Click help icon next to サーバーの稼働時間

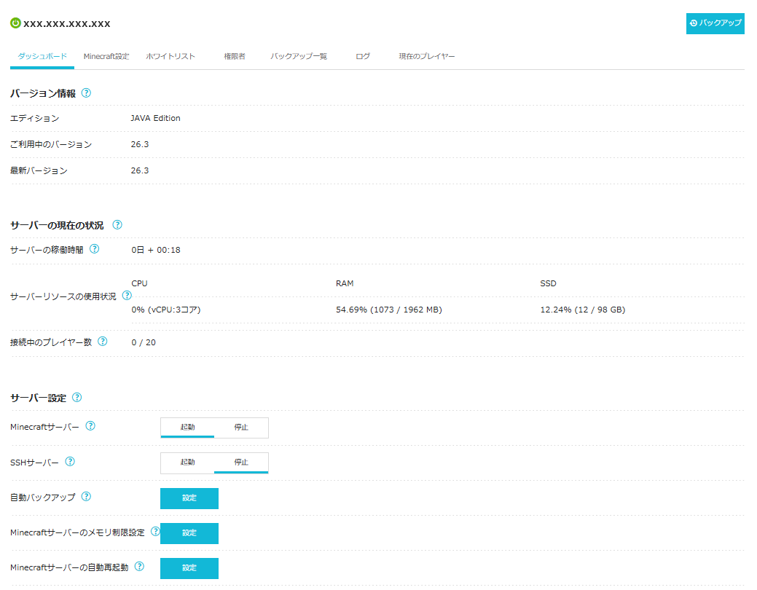(95, 248)
